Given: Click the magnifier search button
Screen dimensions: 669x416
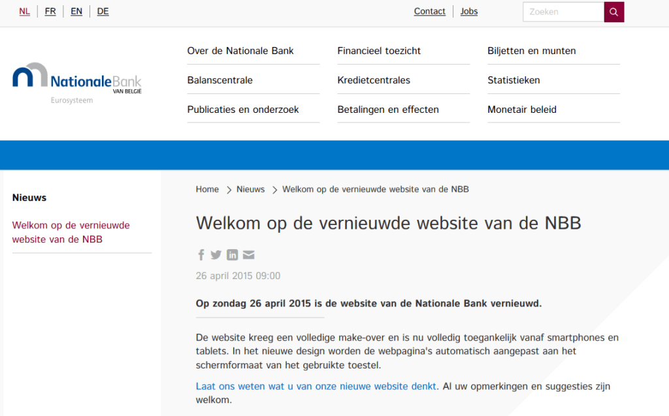Looking at the screenshot, I should click(x=614, y=12).
